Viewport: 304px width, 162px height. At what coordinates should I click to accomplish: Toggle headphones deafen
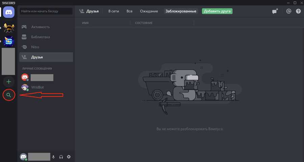pos(61,157)
